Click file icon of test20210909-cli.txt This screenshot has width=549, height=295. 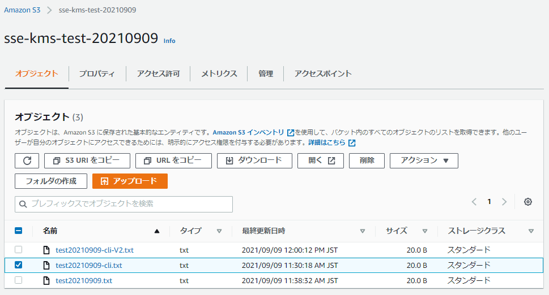pyautogui.click(x=46, y=265)
